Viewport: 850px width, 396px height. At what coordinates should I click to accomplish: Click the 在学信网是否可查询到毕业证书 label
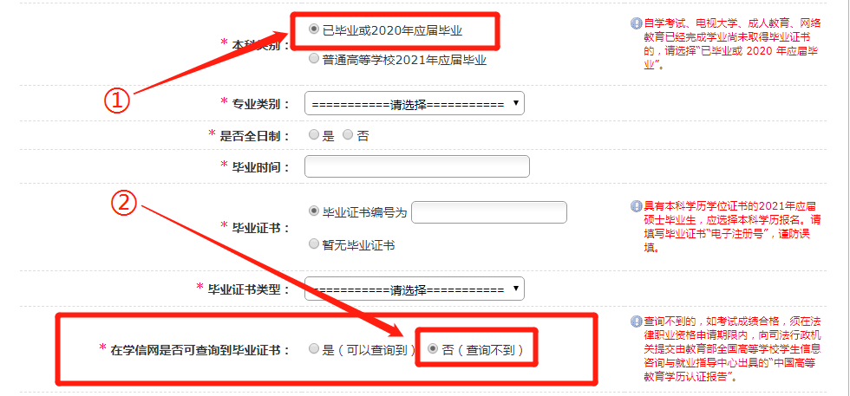(200, 350)
